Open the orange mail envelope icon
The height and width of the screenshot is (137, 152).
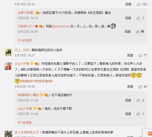click(x=150, y=133)
